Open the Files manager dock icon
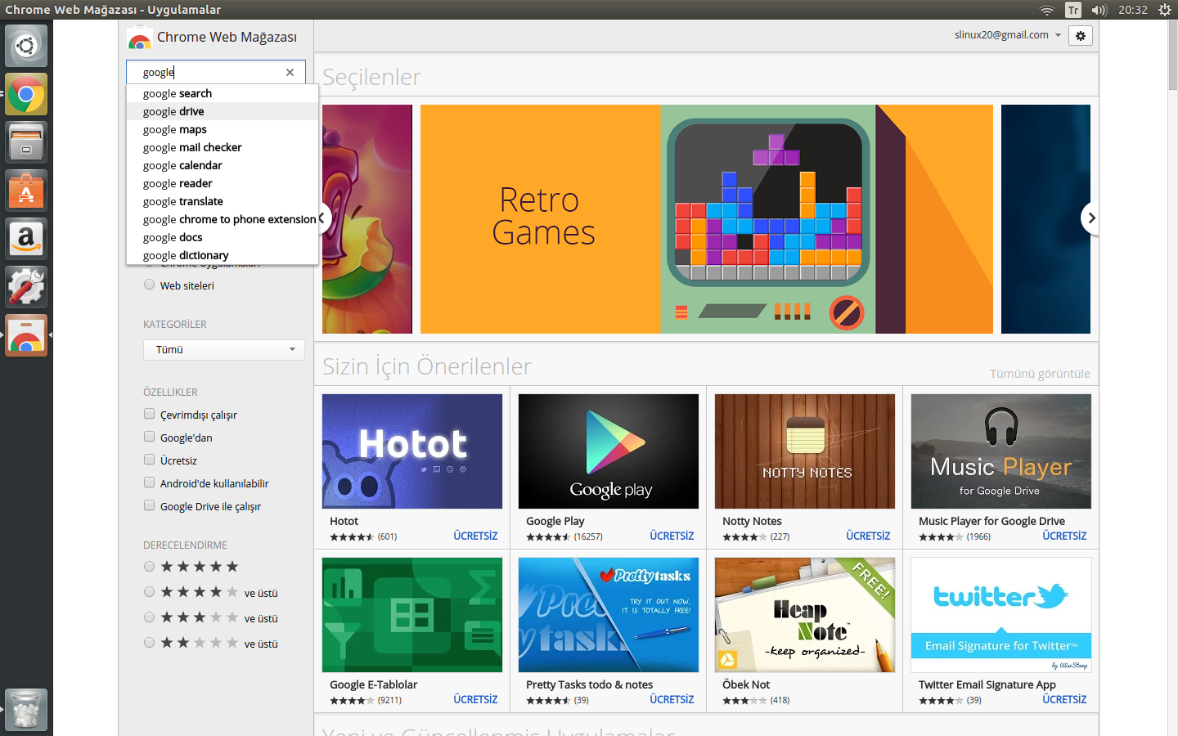Image resolution: width=1178 pixels, height=736 pixels. point(26,142)
